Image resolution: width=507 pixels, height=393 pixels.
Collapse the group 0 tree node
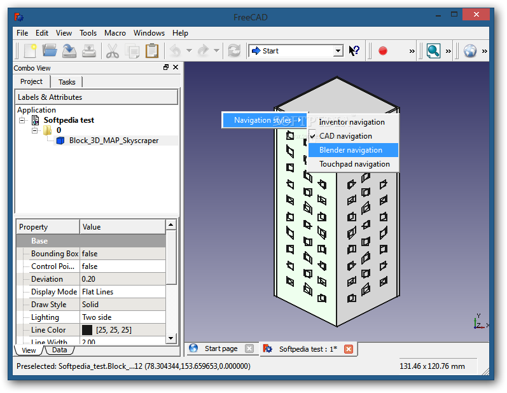click(35, 130)
